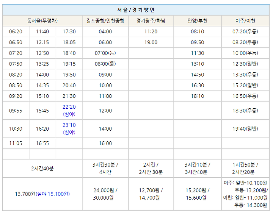Click the 08:50 departure cell
This screenshot has width=273, height=214.
[x=16, y=86]
